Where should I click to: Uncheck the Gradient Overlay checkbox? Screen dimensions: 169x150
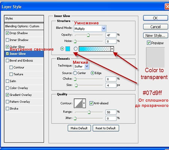[8, 95]
